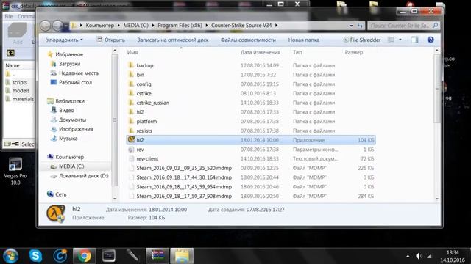471x264 pixels.
Task: Select Библиотеки in navigation pane
Action: click(x=70, y=101)
